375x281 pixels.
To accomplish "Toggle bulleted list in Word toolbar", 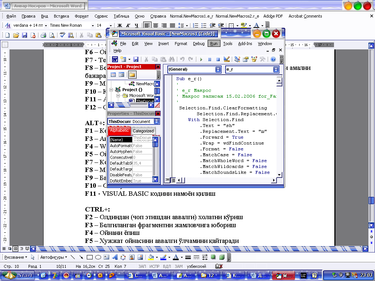I will pyautogui.click(x=204, y=25).
